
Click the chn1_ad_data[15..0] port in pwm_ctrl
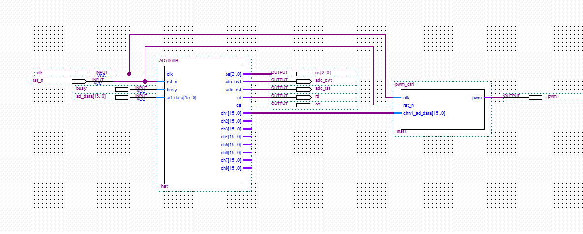pyautogui.click(x=424, y=113)
